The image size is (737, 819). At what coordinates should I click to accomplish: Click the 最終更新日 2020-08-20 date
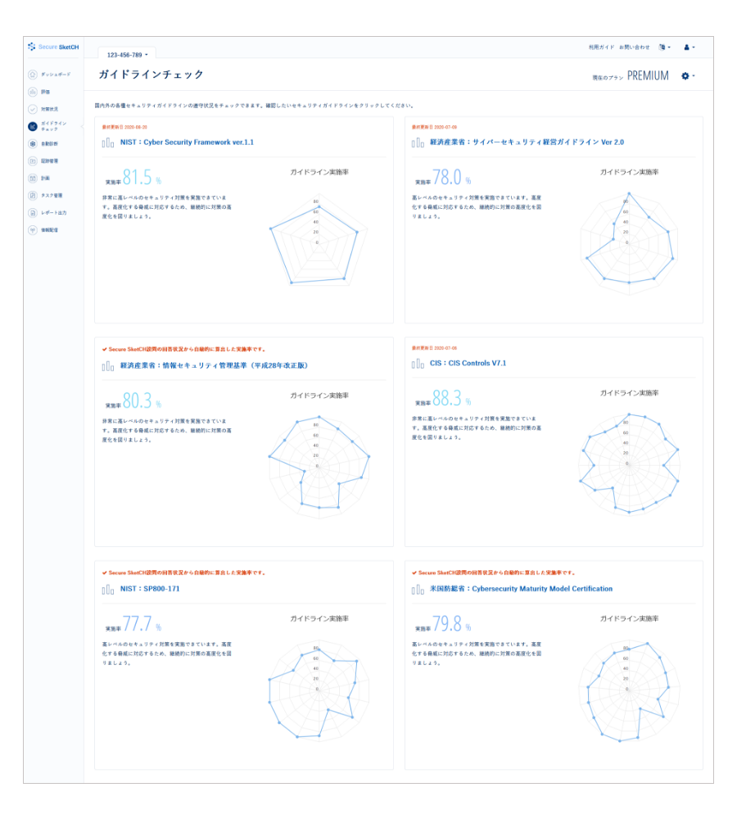(x=124, y=127)
